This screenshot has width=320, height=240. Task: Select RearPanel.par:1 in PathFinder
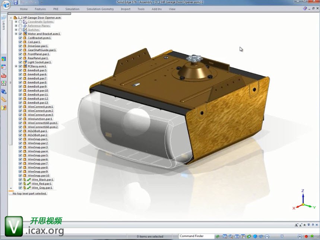[38, 58]
